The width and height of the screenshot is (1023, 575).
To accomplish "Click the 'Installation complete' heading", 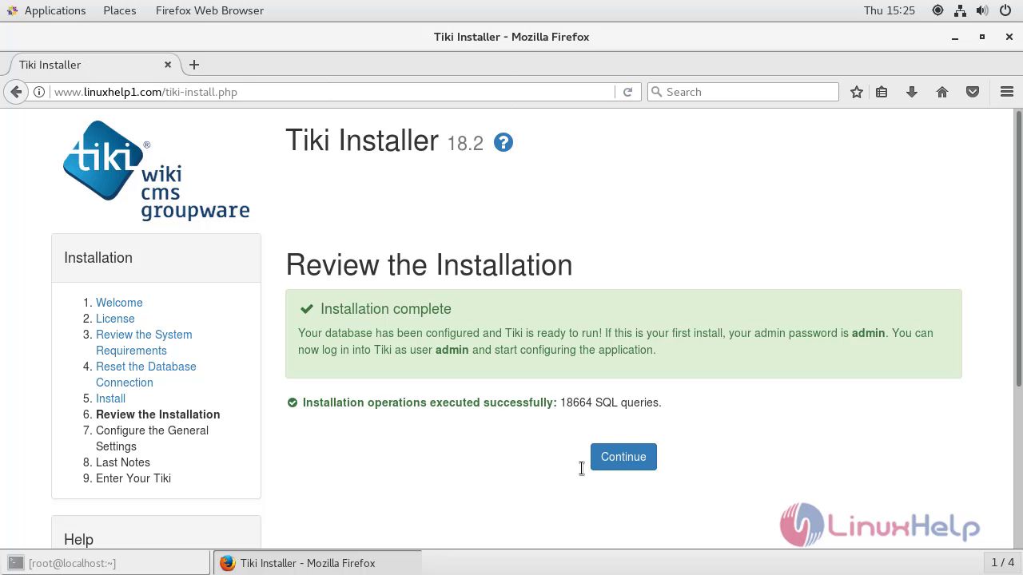I will tap(385, 309).
